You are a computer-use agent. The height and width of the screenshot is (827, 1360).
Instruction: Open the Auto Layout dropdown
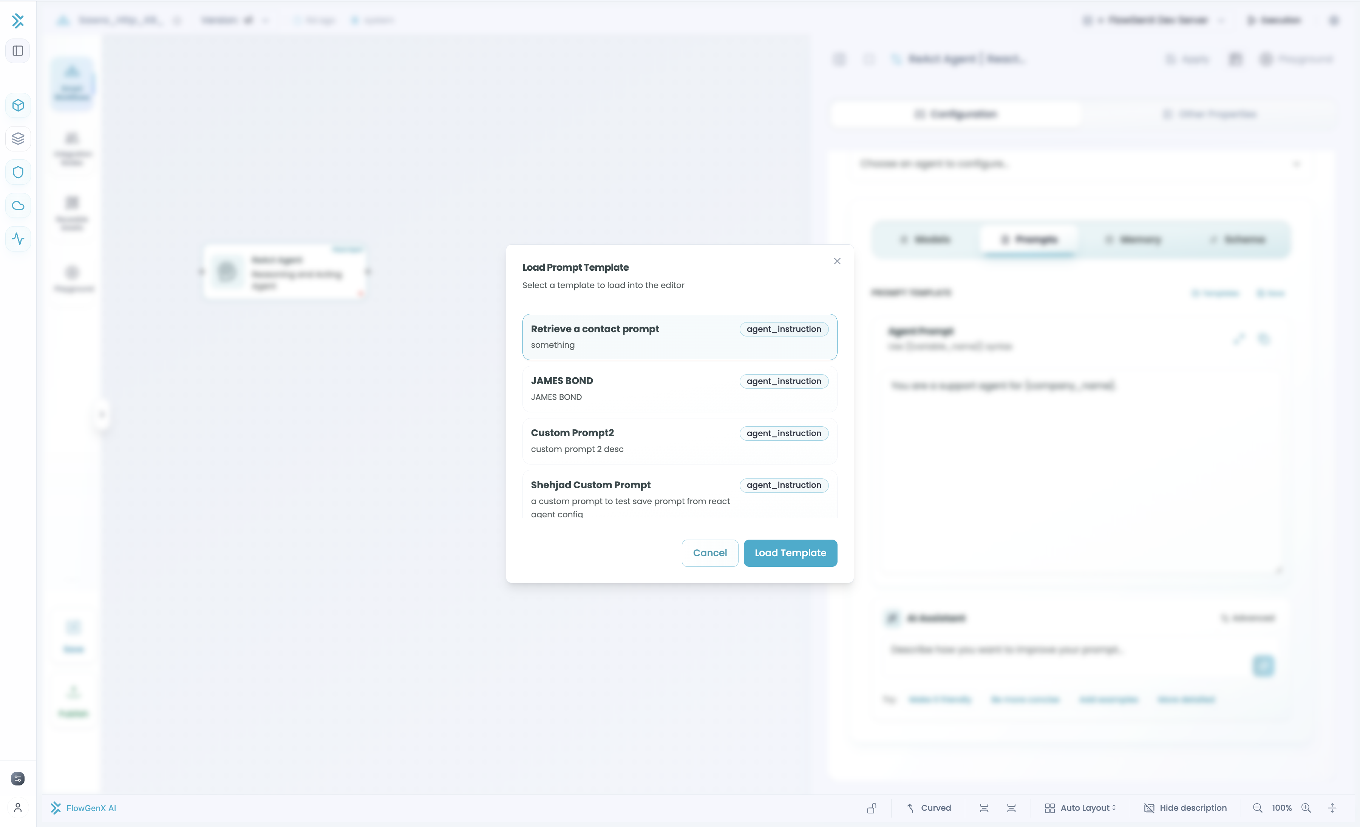[1080, 808]
